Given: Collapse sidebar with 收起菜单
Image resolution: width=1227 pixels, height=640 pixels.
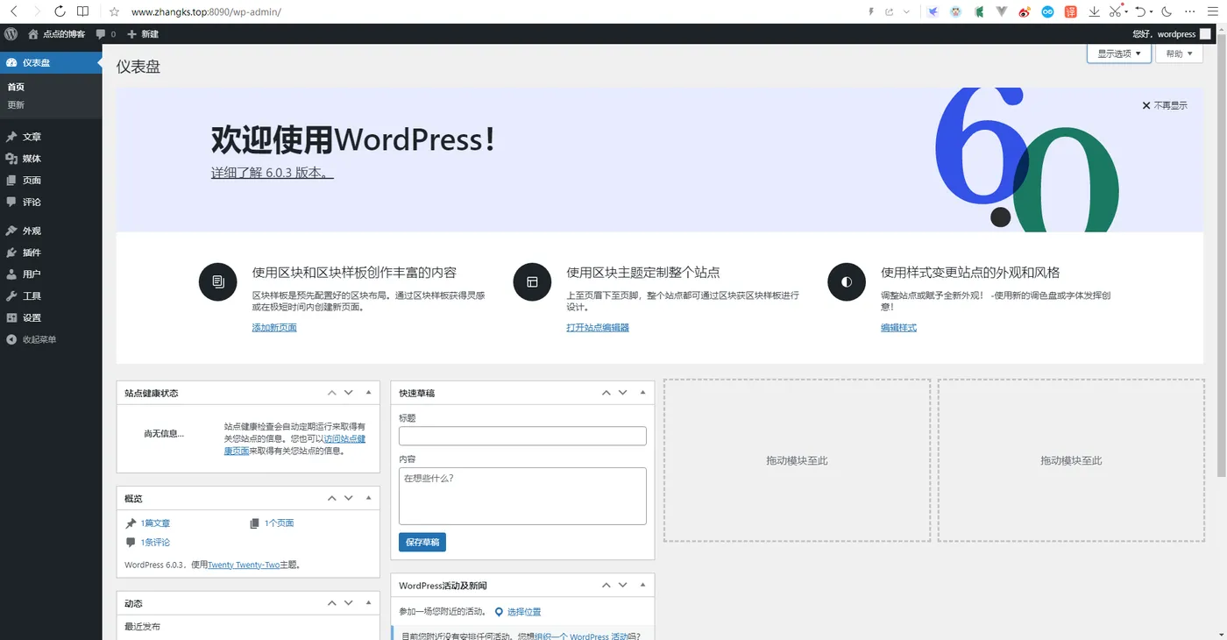Looking at the screenshot, I should [x=51, y=339].
